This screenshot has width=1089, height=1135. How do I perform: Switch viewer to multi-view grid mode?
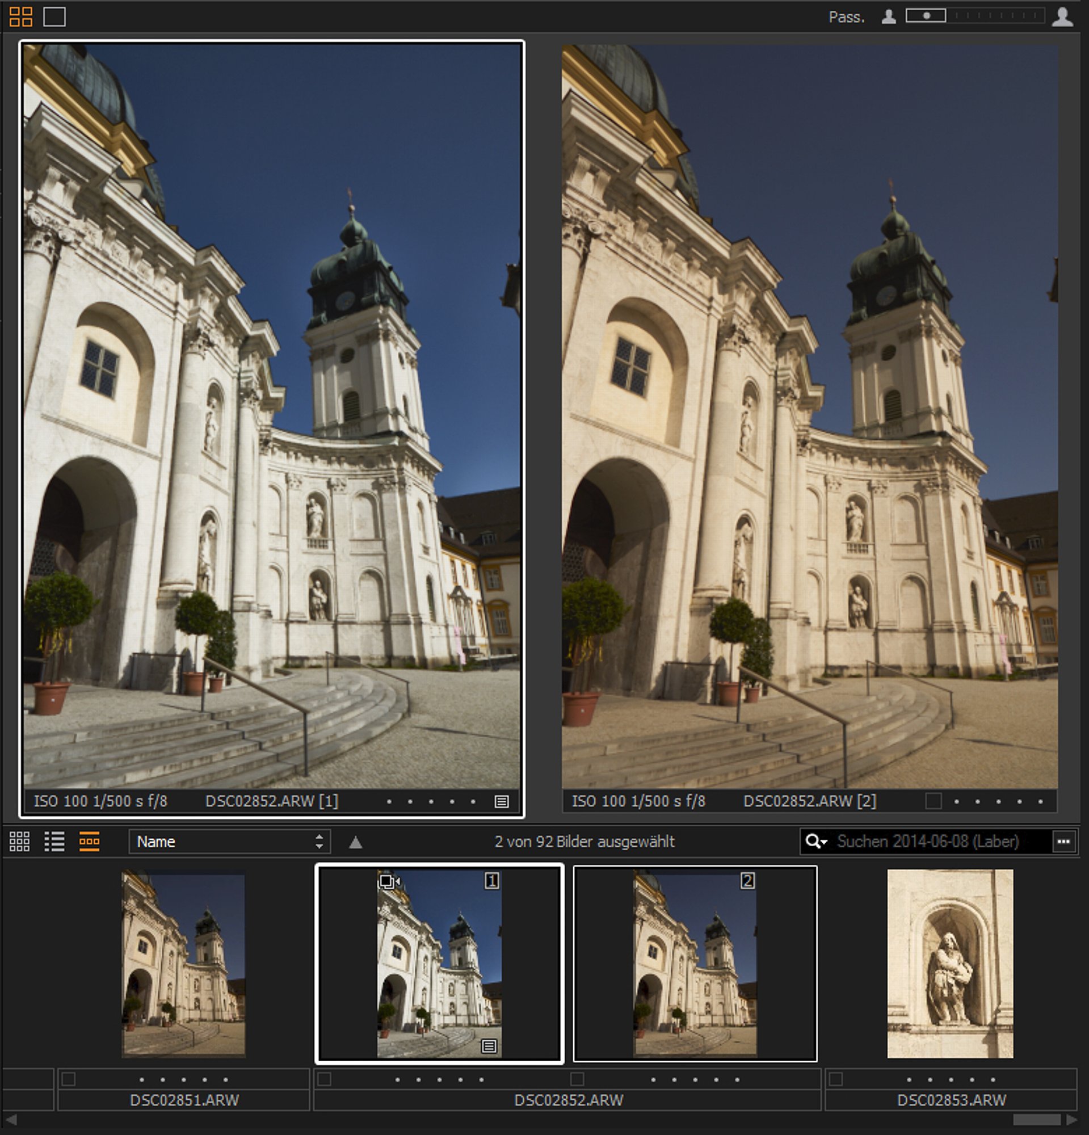click(x=21, y=16)
